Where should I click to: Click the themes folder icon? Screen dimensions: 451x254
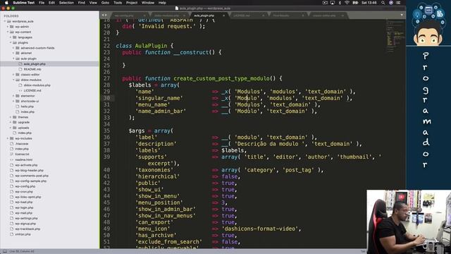click(x=15, y=117)
